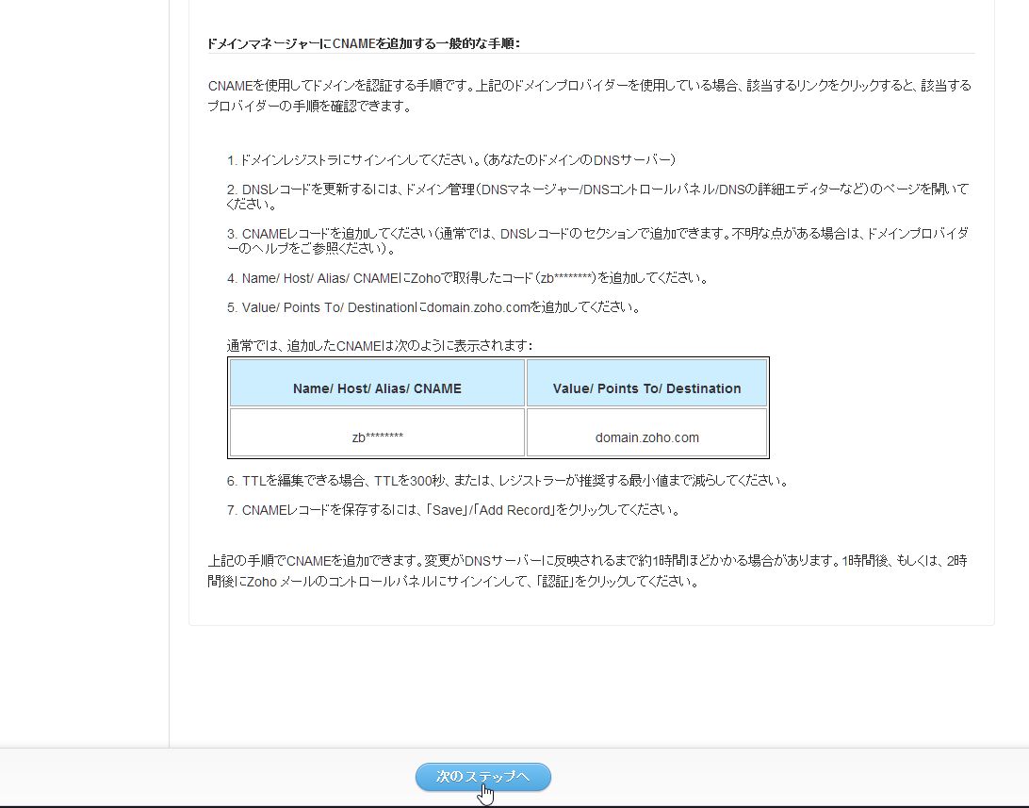Click step 4 Name/ Host/ Alias instruction
Image resolution: width=1029 pixels, height=808 pixels.
tap(468, 277)
